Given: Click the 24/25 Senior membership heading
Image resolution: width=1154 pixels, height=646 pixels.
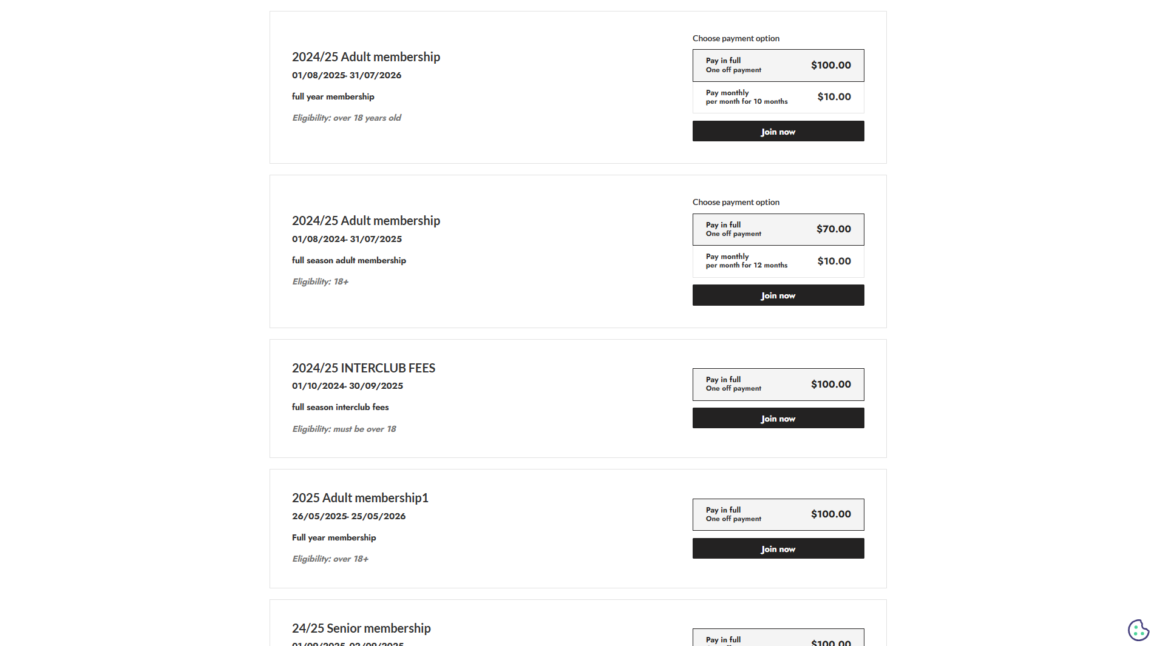Looking at the screenshot, I should pyautogui.click(x=361, y=628).
